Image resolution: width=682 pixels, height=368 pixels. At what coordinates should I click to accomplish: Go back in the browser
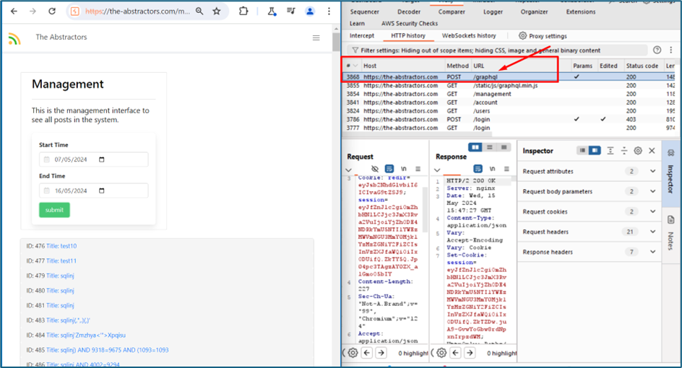14,12
